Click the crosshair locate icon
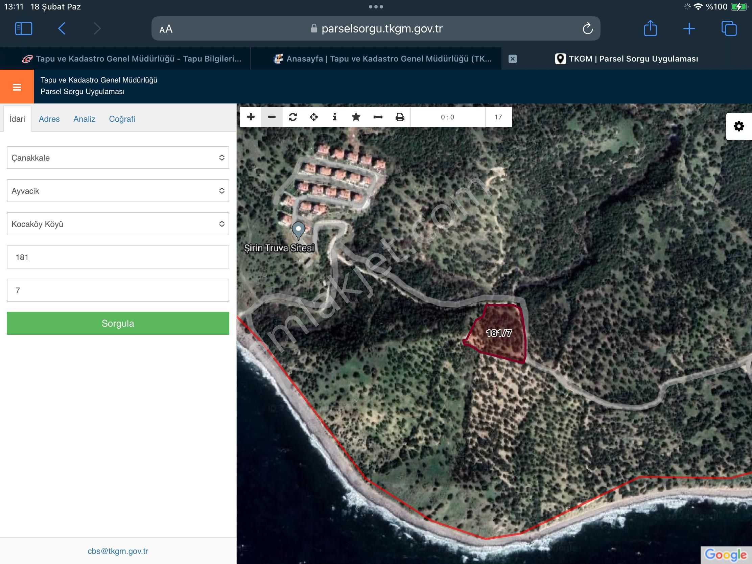Image resolution: width=752 pixels, height=564 pixels. tap(314, 117)
